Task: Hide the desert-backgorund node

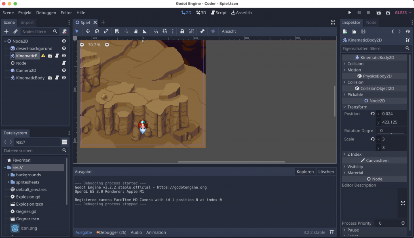Action: pyautogui.click(x=64, y=48)
